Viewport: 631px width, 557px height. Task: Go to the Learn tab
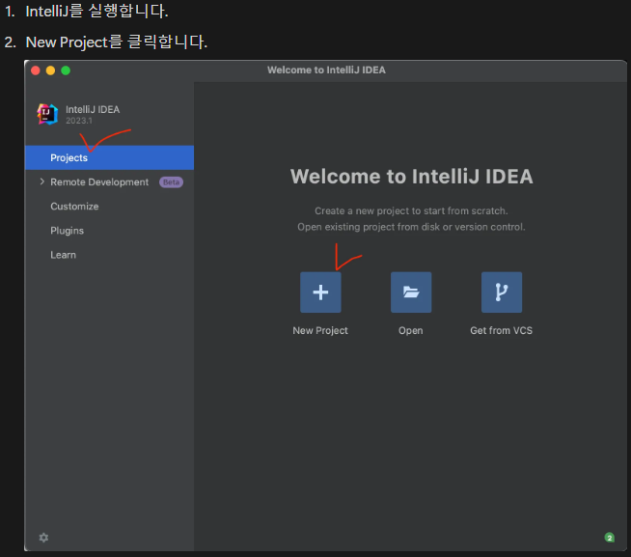[x=63, y=255]
